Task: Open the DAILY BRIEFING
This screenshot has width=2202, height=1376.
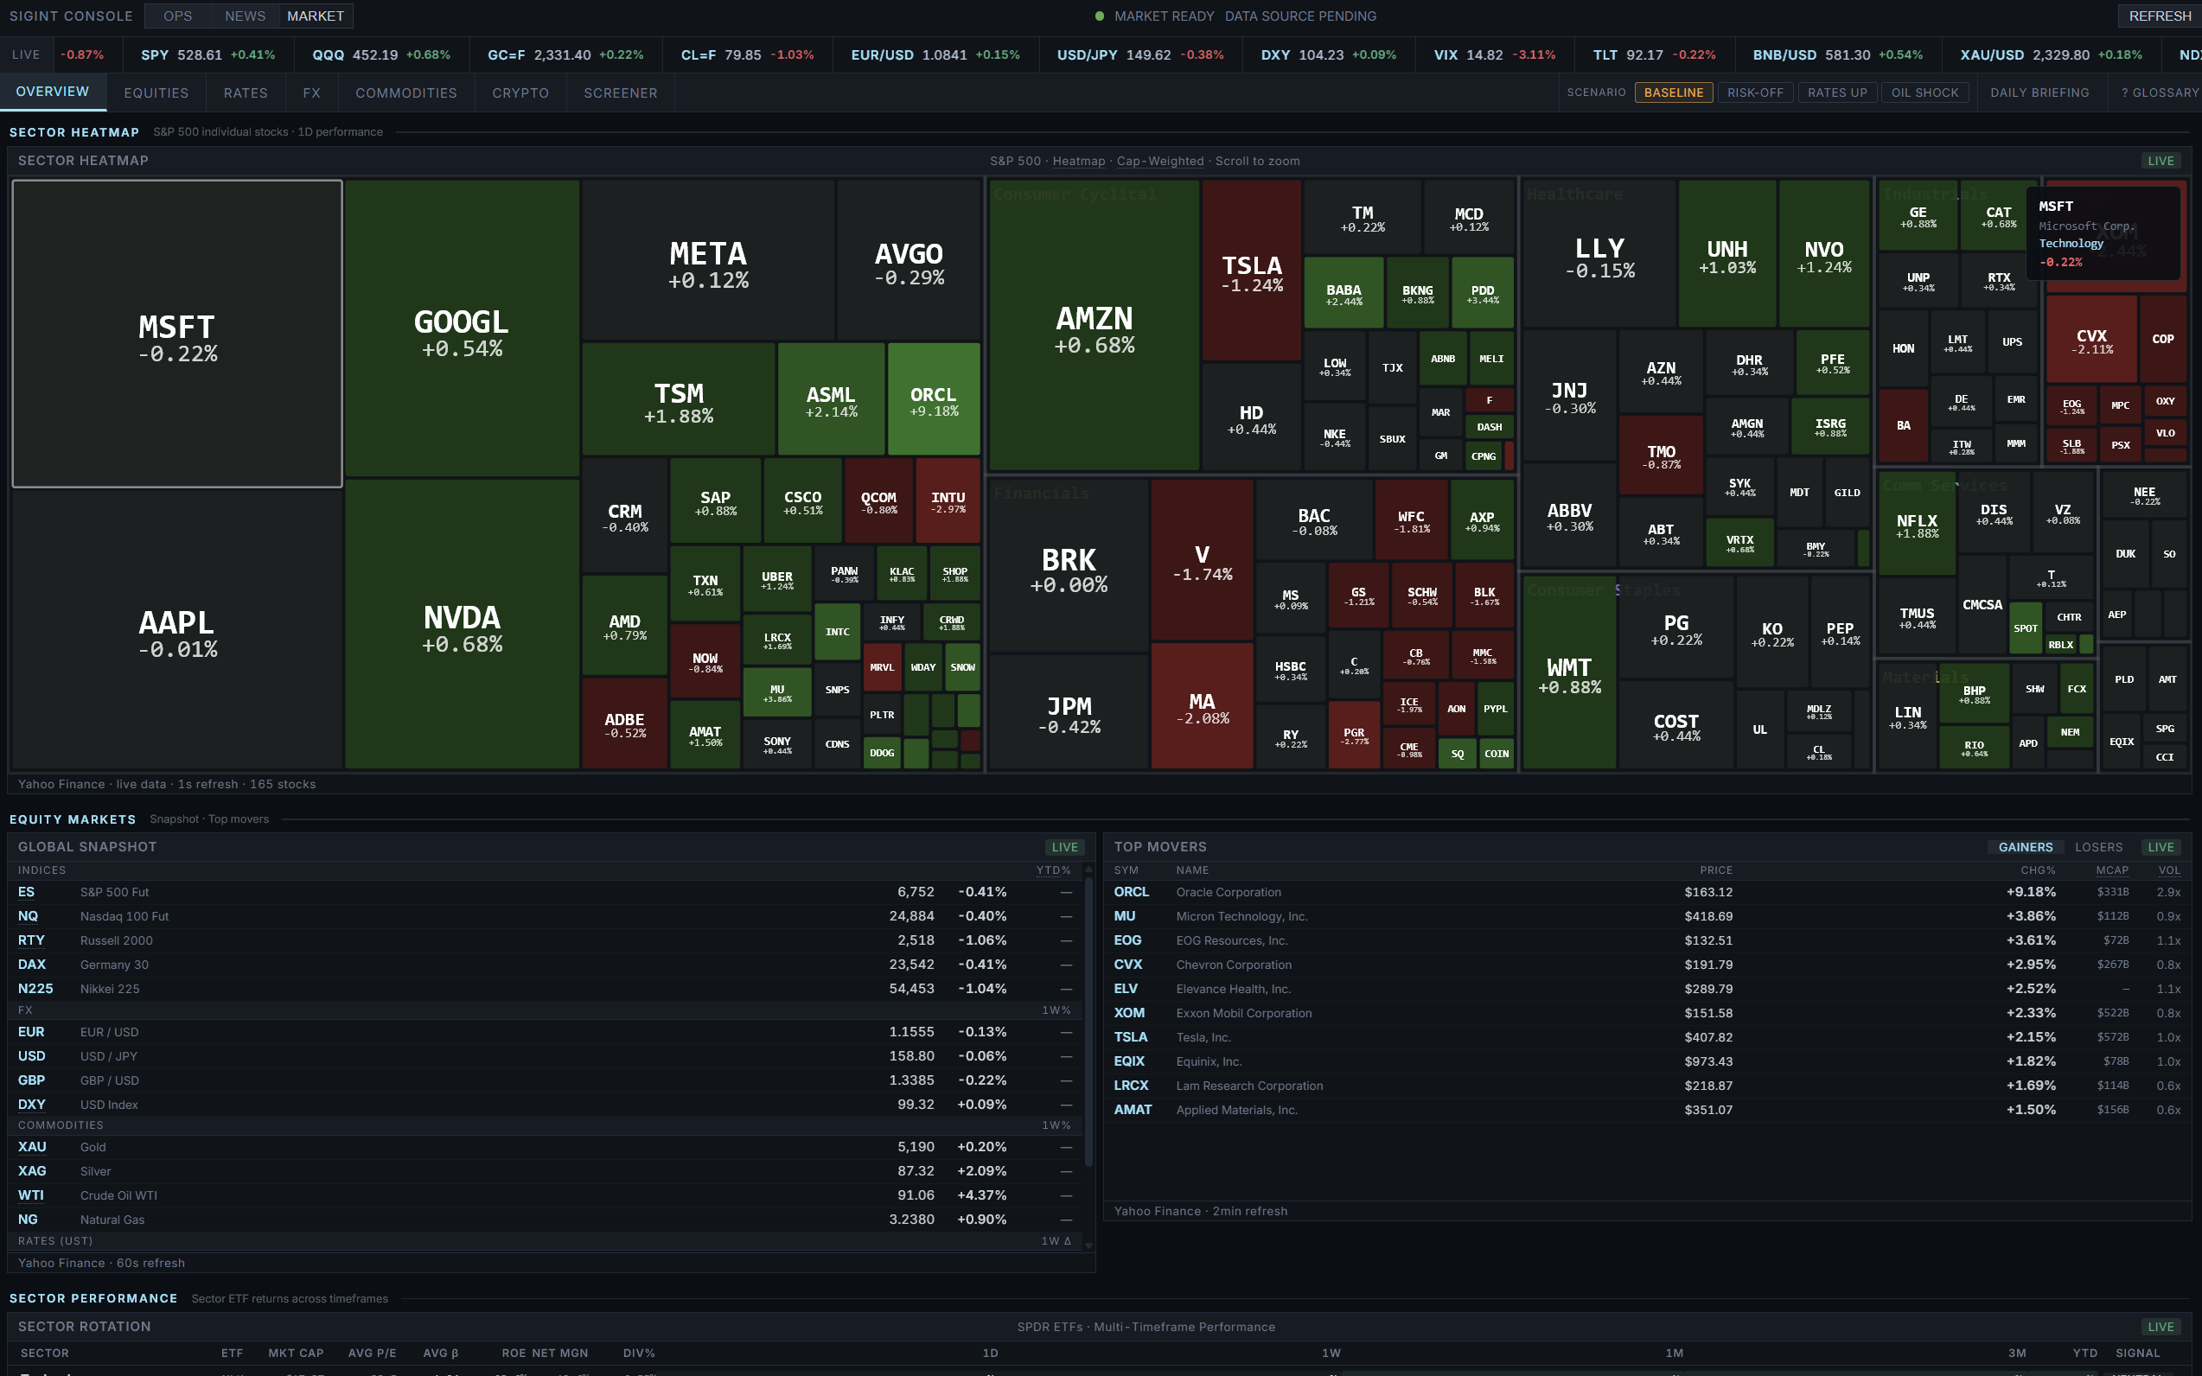Action: (2040, 92)
